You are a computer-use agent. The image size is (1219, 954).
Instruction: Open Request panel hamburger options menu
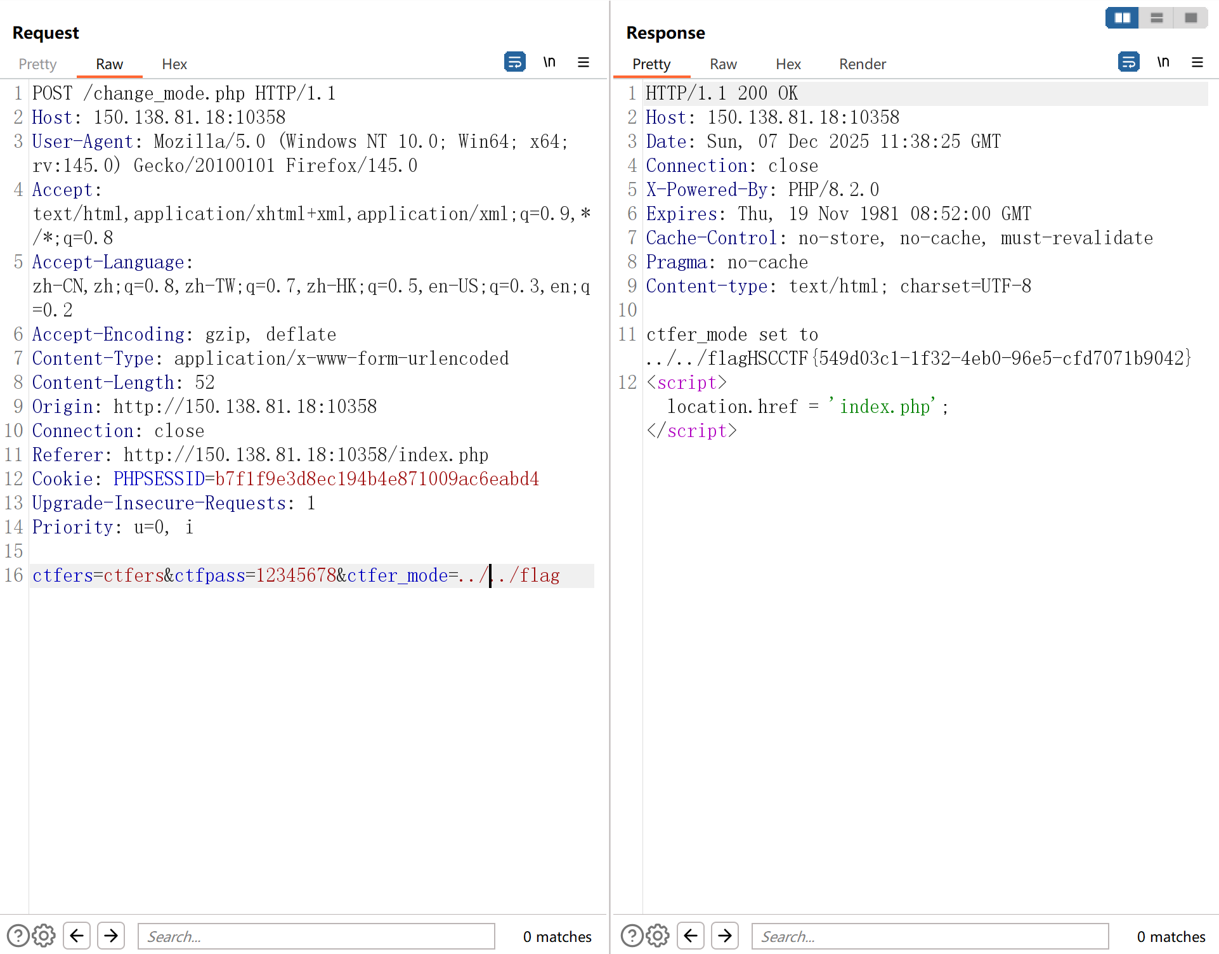(583, 62)
